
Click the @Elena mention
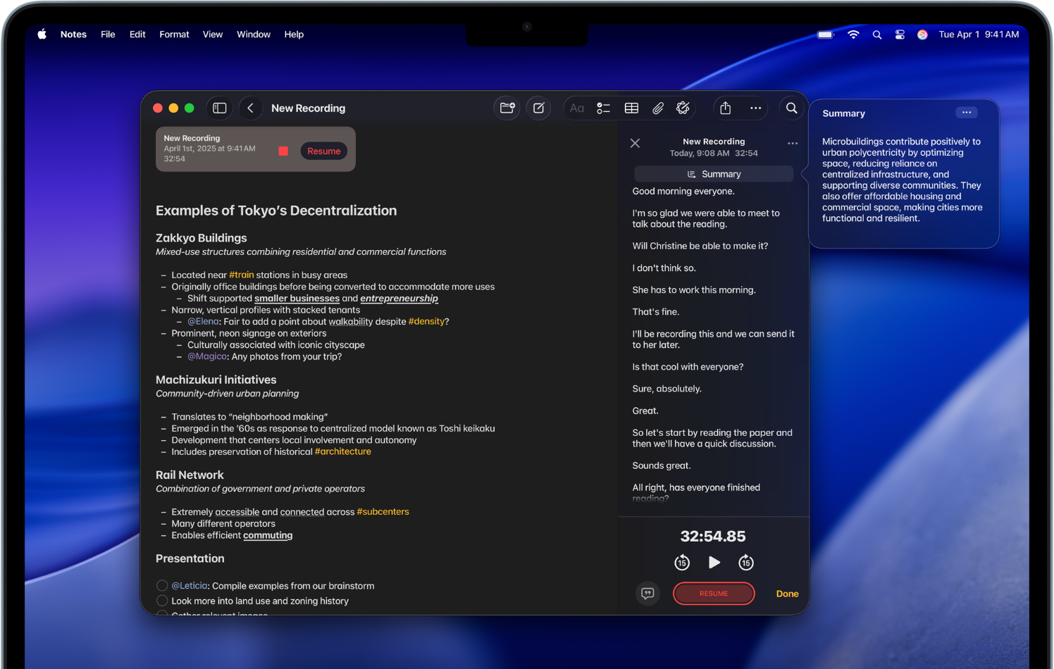[x=203, y=321]
